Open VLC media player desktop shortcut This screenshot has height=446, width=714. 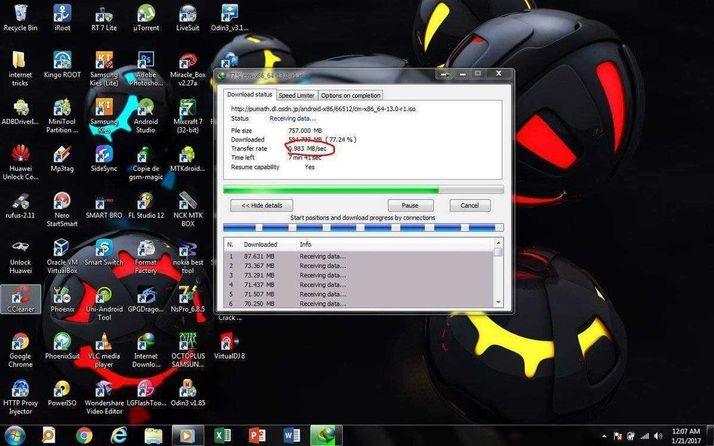pyautogui.click(x=104, y=350)
